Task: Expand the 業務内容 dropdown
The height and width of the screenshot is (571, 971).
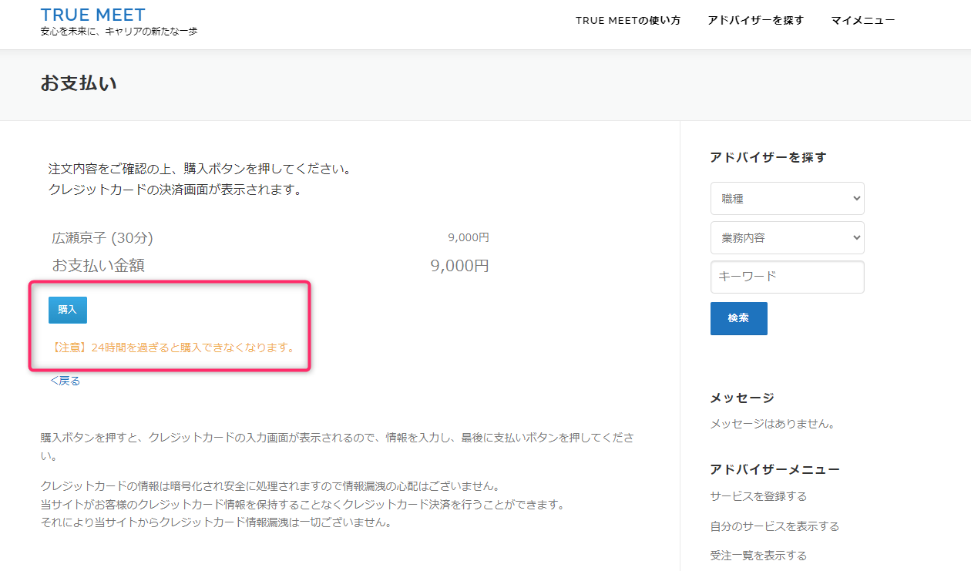Action: (x=787, y=238)
